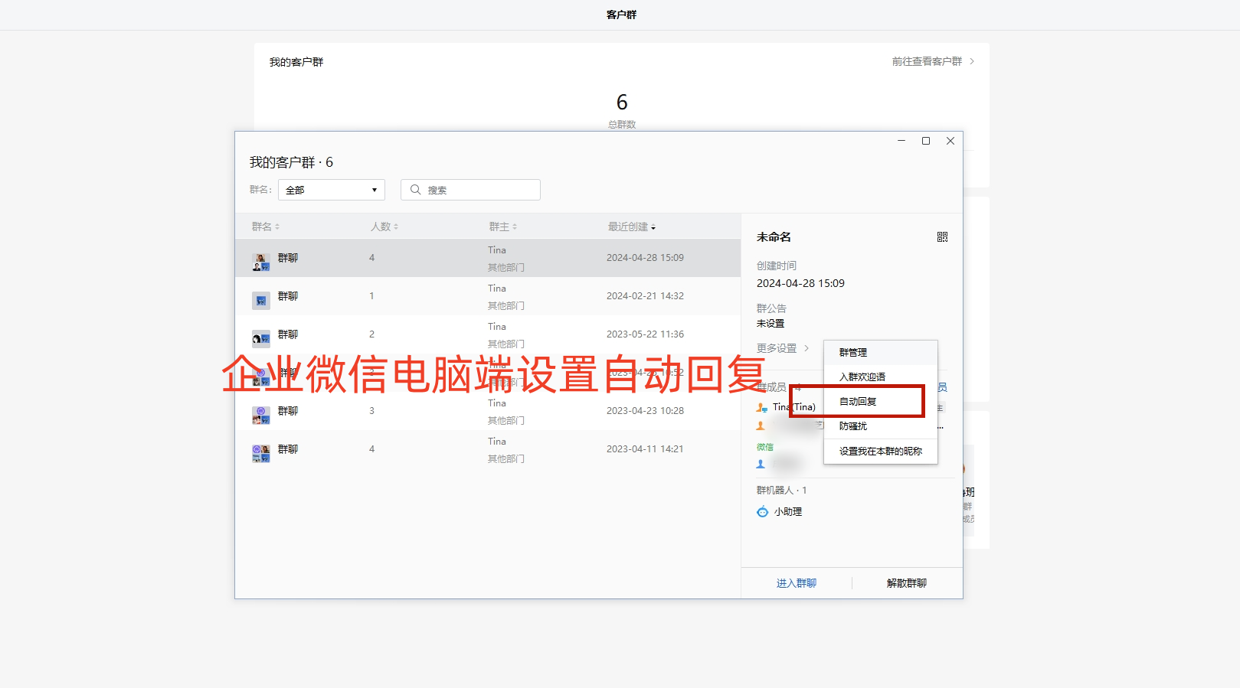Maximize the 我的客户群 dialog
The image size is (1240, 688).
click(926, 141)
